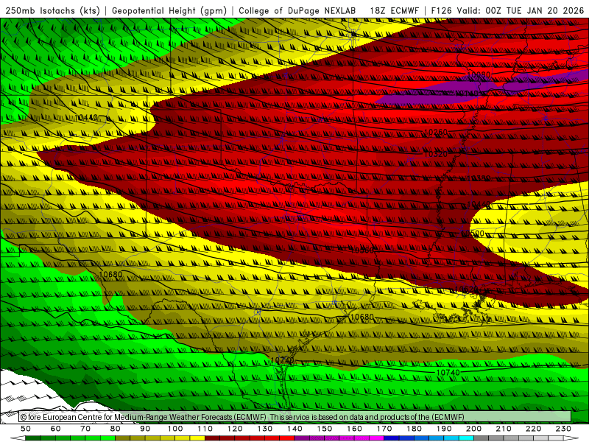Click 'F126 Valid: 00Z TUE JAN 20 2026'
Screen dimensions: 589x442
click(507, 10)
